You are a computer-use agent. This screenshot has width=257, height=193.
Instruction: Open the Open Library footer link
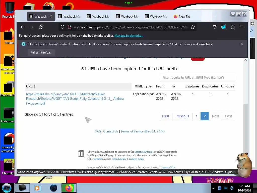(x=119, y=159)
